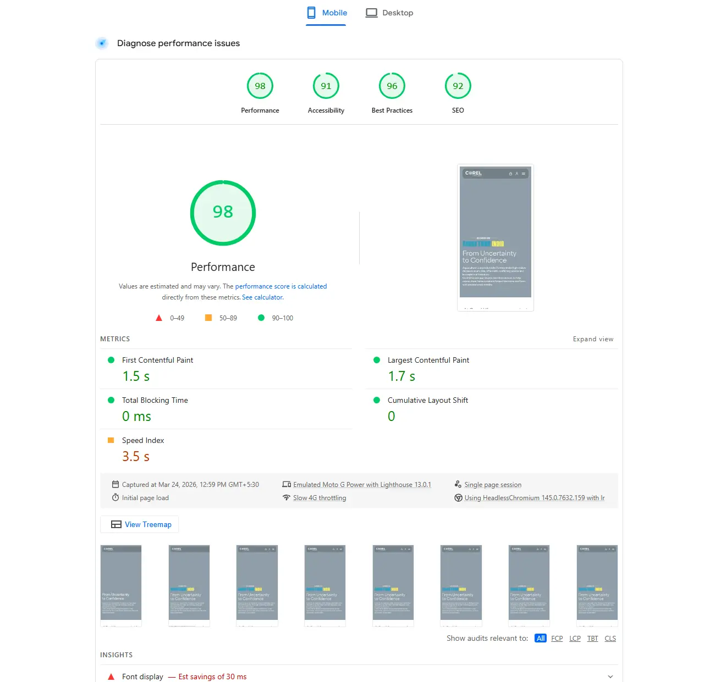This screenshot has width=710, height=682.
Task: Click the Diagnose performance issues icon
Action: [102, 43]
